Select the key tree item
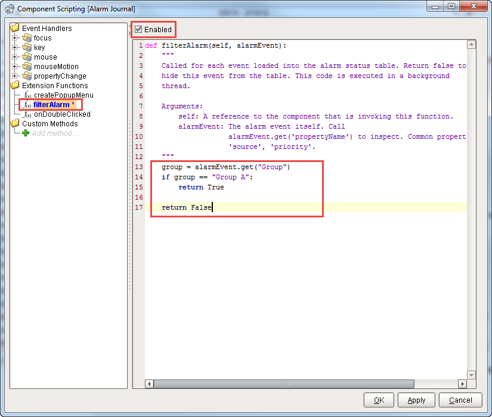This screenshot has height=417, width=492. click(39, 48)
